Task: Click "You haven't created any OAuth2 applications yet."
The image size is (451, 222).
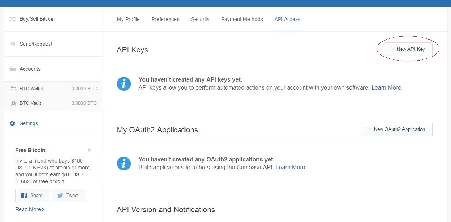Action: 206,159
